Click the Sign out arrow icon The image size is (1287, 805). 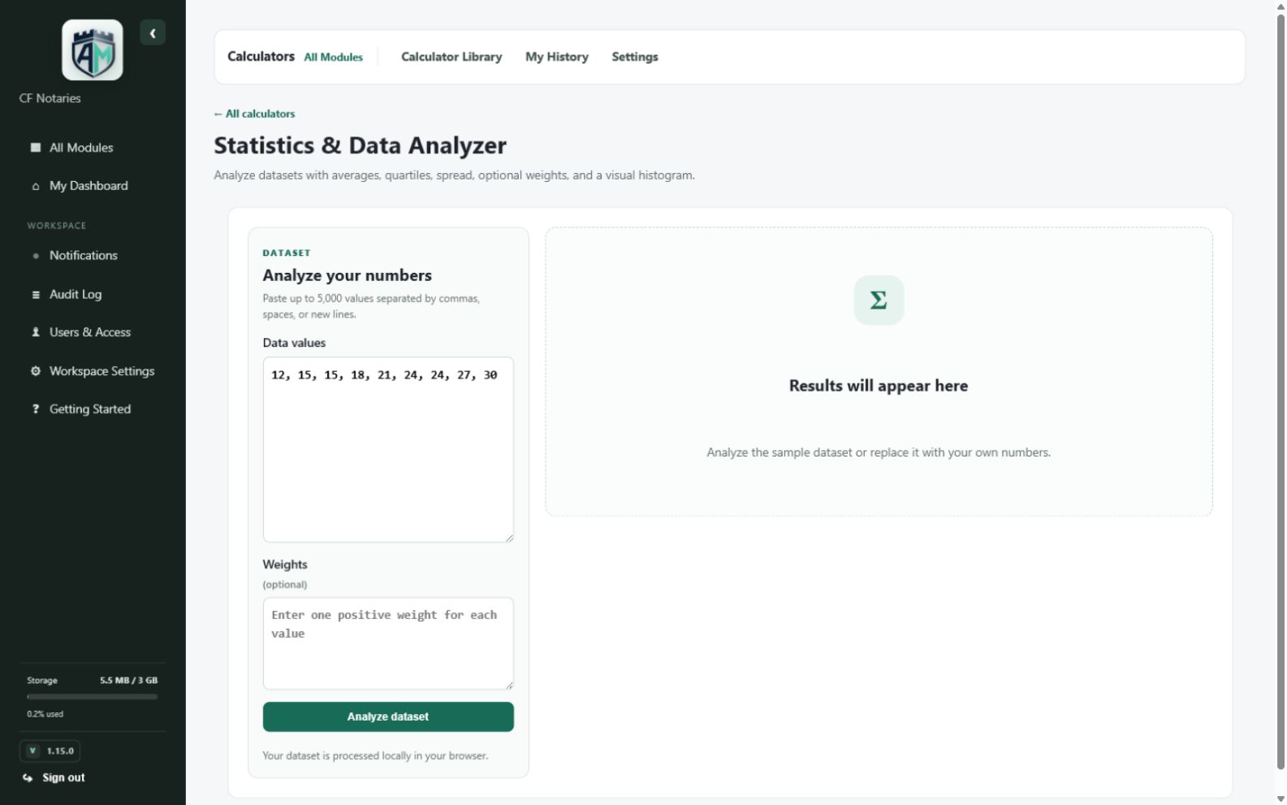click(28, 778)
